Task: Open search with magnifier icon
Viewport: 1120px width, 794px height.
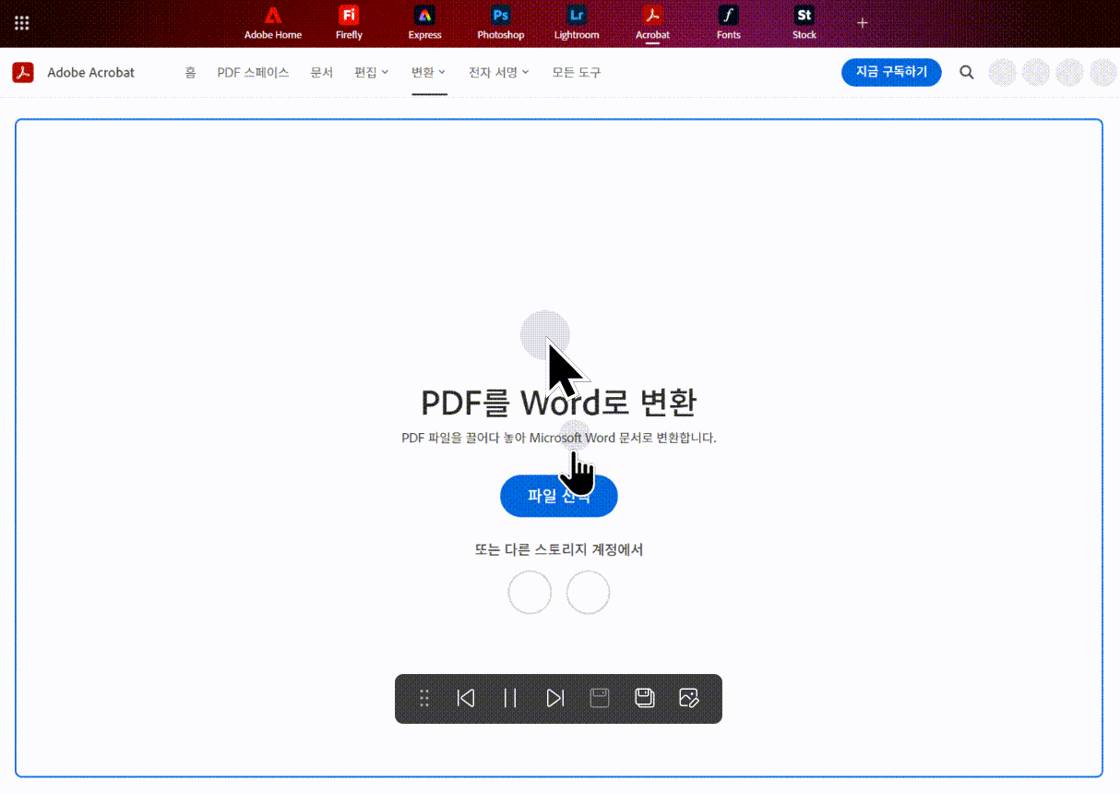Action: [x=966, y=72]
